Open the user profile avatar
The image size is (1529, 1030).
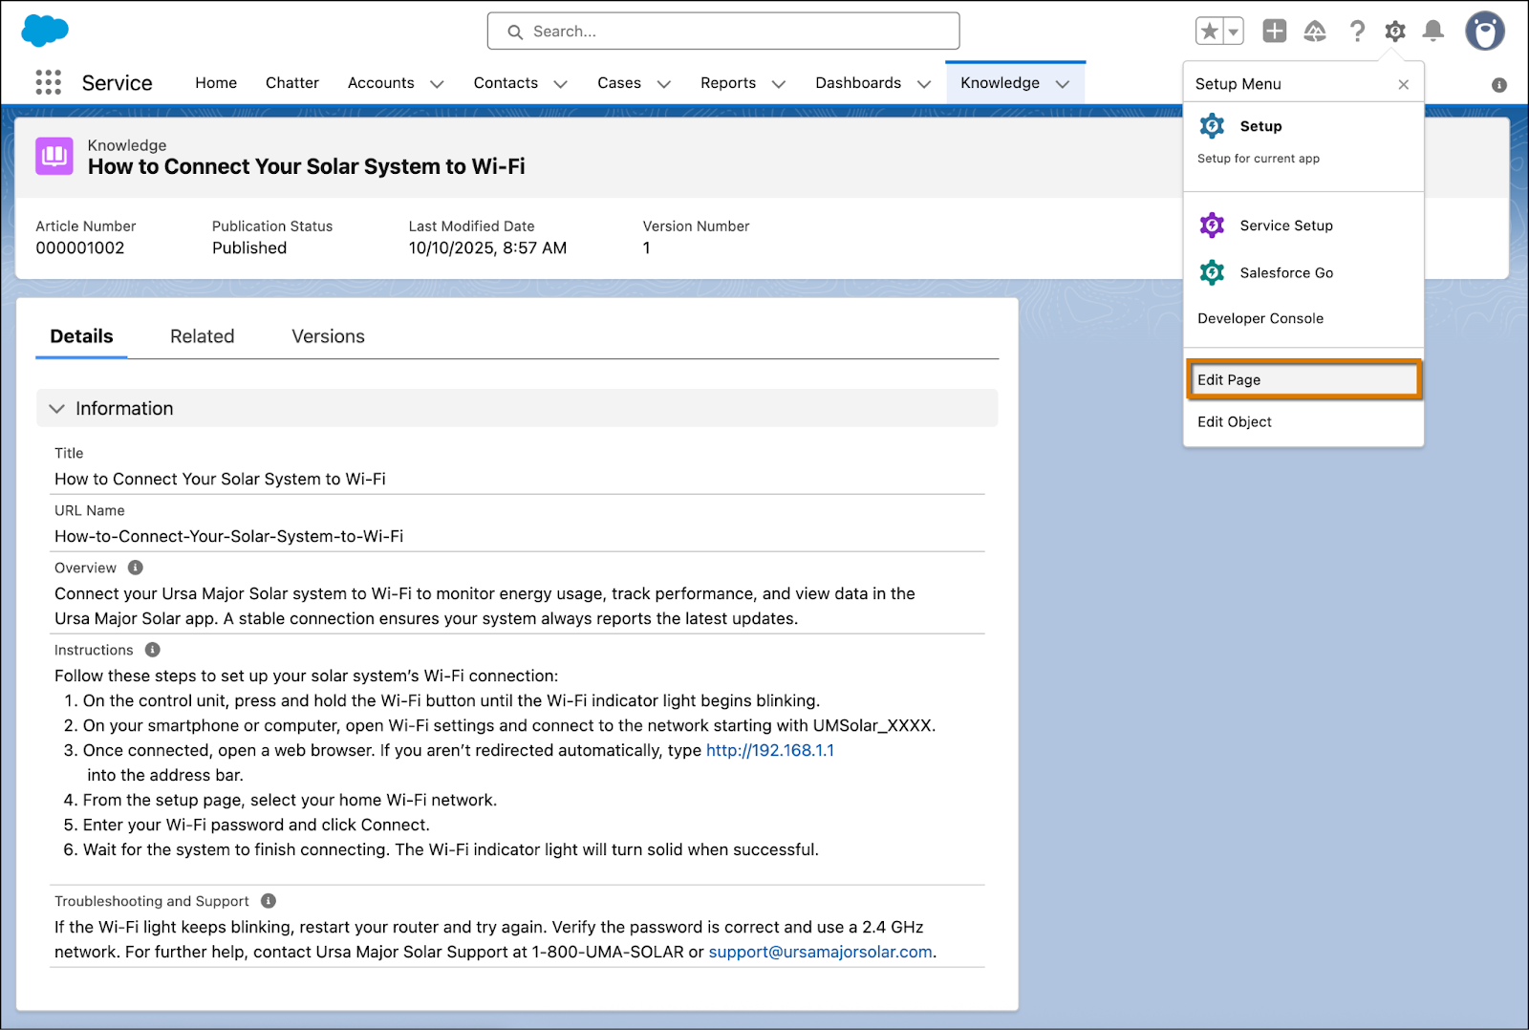click(x=1485, y=32)
